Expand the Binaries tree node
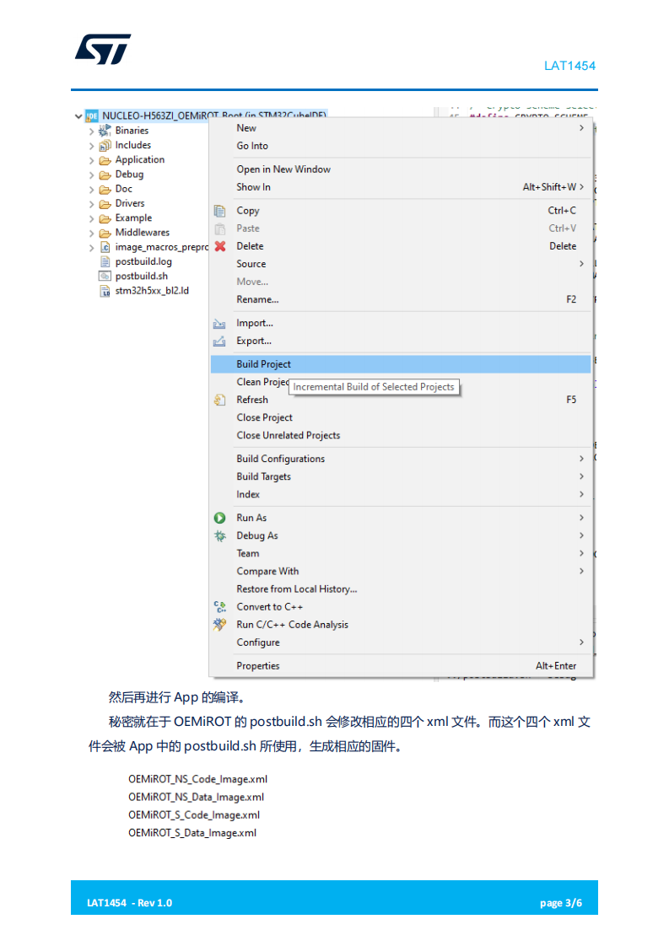The width and height of the screenshot is (669, 946). [91, 131]
